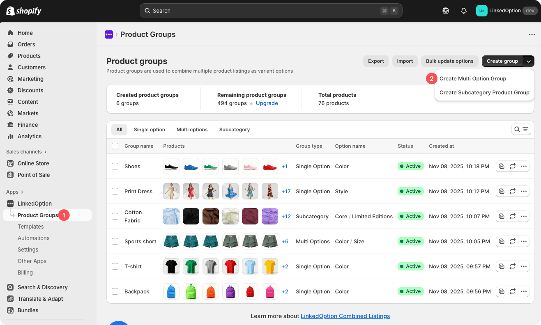541x325 pixels.
Task: Sync the Print Dress group
Action: (513, 191)
